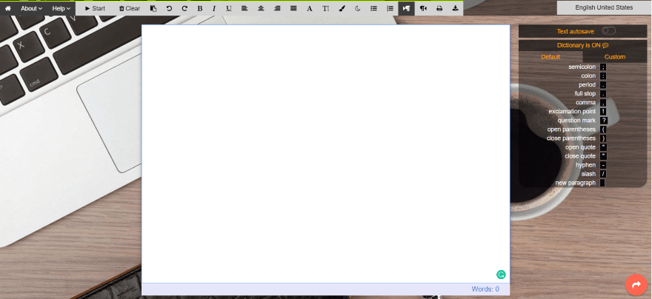Click the exclamation point symbol box
The image size is (652, 299).
pyautogui.click(x=603, y=112)
